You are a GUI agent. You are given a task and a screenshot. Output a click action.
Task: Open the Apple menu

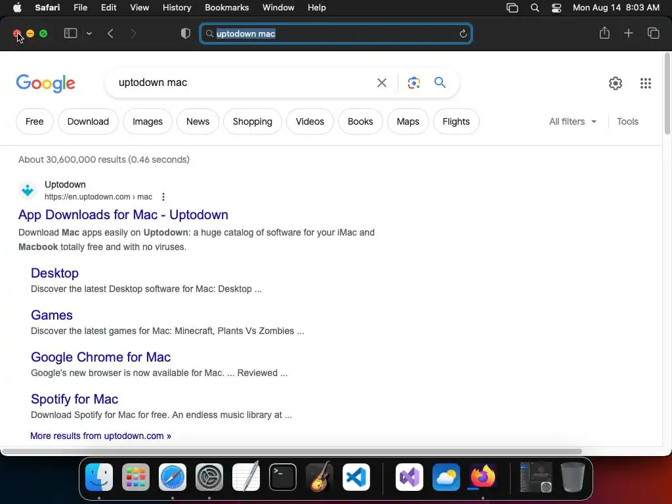[17, 8]
